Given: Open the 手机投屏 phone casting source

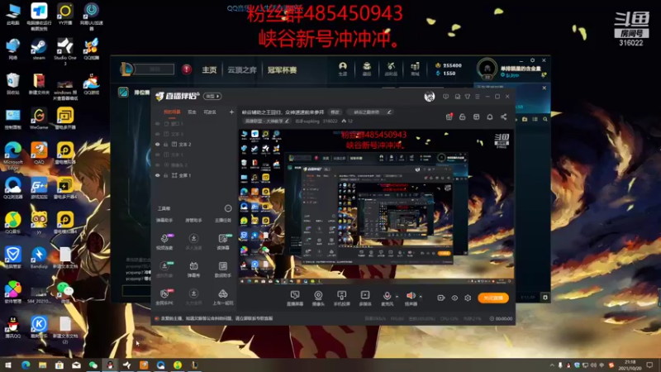Looking at the screenshot, I should pyautogui.click(x=341, y=298).
